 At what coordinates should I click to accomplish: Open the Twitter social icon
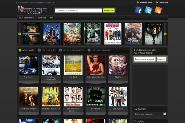coord(148,10)
